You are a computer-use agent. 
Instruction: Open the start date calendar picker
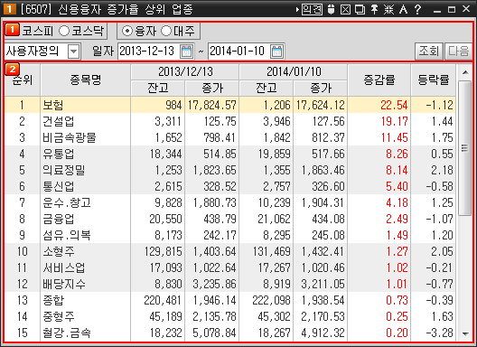(186, 52)
